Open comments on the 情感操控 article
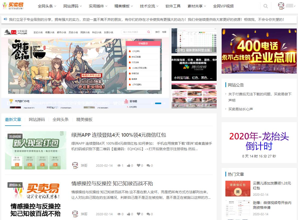This screenshot has width=298, height=220. 148,214
